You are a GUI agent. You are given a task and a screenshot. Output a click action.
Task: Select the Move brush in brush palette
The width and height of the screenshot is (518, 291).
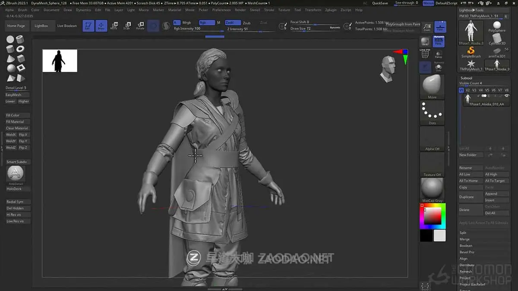432,86
